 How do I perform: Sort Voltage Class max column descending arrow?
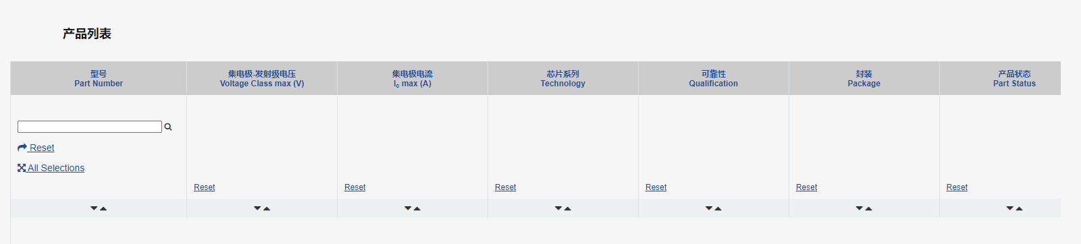pyautogui.click(x=257, y=208)
